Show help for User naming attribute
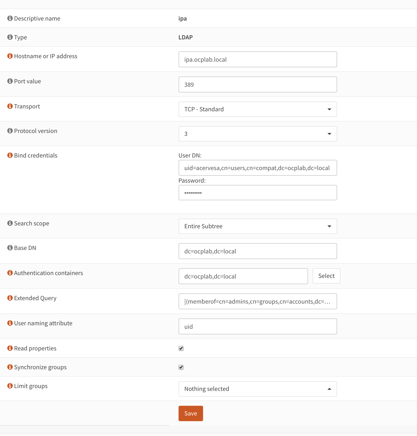The height and width of the screenshot is (436, 417). coord(10,323)
